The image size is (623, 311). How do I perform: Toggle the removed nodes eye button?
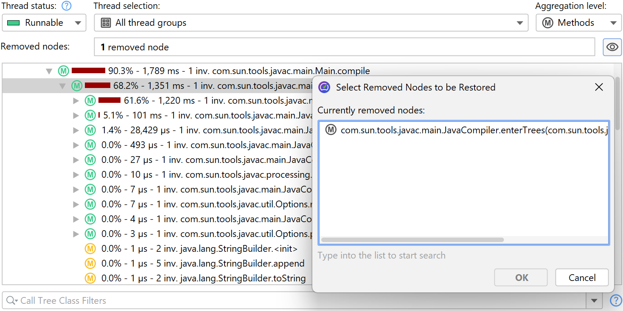tap(612, 47)
